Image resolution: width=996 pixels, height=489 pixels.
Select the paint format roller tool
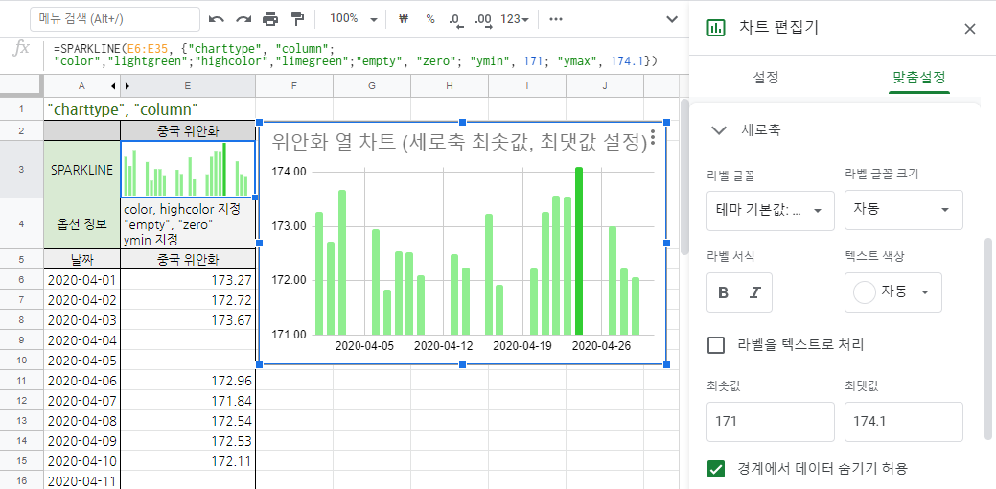[x=297, y=19]
